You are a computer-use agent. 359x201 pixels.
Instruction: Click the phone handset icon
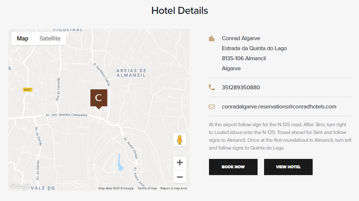(212, 88)
